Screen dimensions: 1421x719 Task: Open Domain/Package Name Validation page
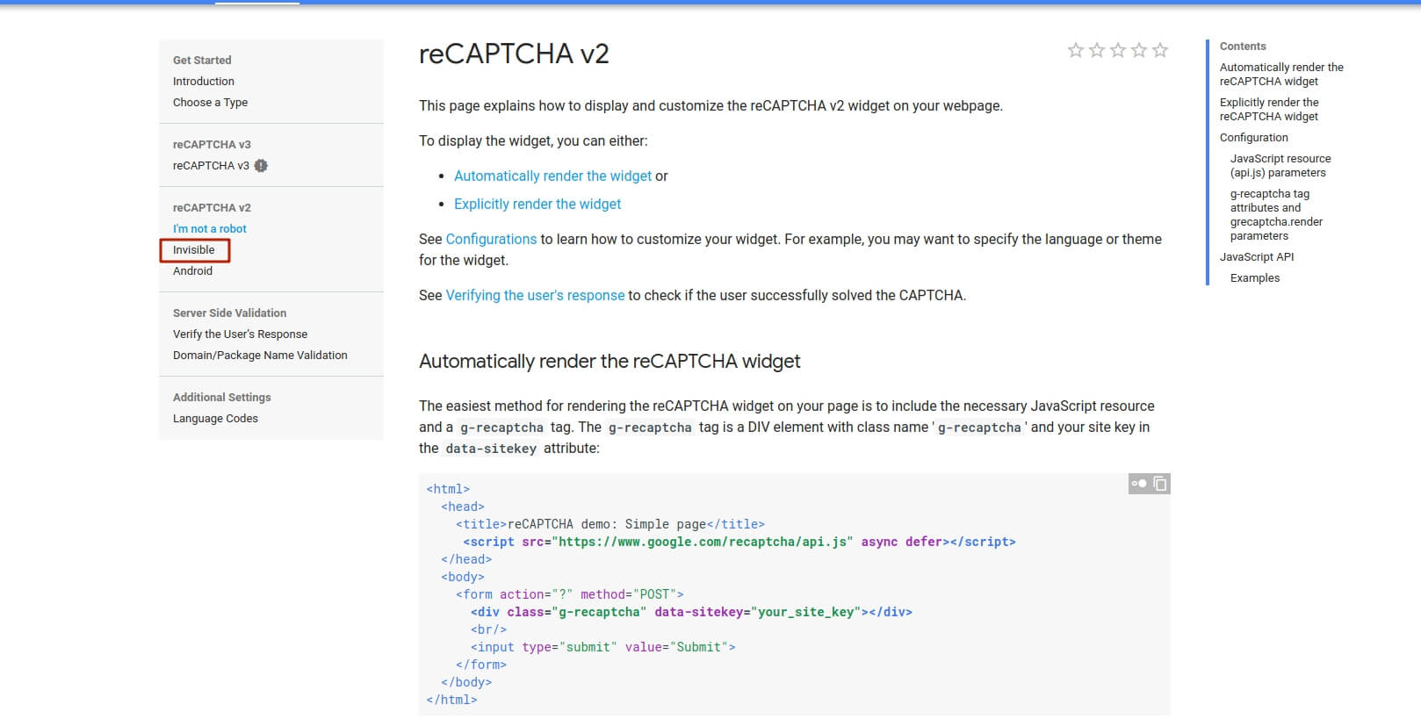260,356
